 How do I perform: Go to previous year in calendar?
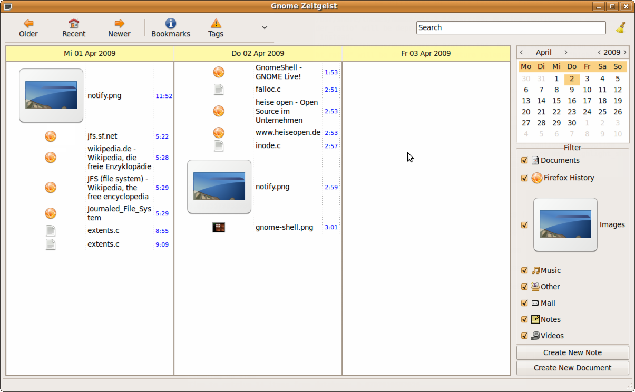[599, 52]
